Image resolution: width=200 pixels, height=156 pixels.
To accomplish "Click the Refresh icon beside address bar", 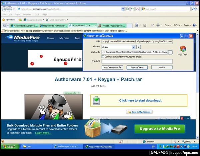I will 132,9.
